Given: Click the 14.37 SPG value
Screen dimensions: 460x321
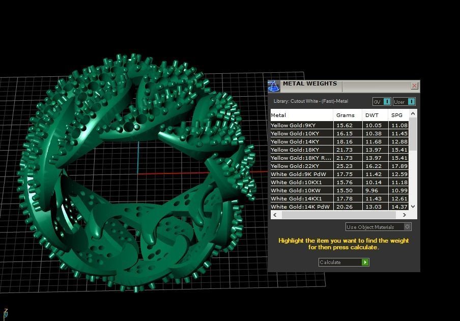Looking at the screenshot, I should coord(399,207).
